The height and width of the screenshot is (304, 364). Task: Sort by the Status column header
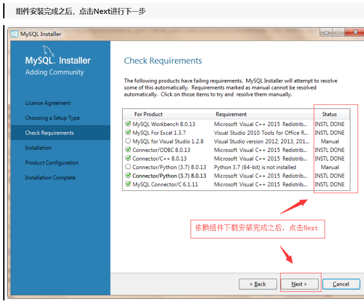[330, 114]
